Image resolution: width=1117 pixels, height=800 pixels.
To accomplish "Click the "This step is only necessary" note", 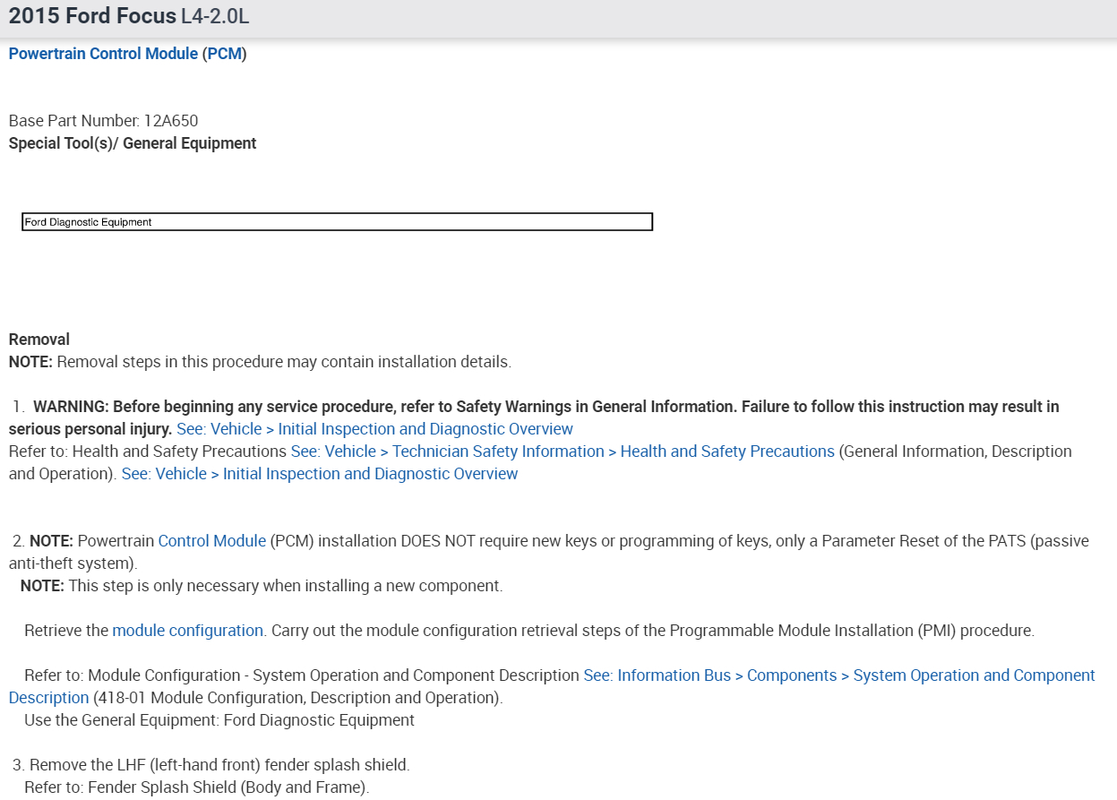I will [283, 586].
